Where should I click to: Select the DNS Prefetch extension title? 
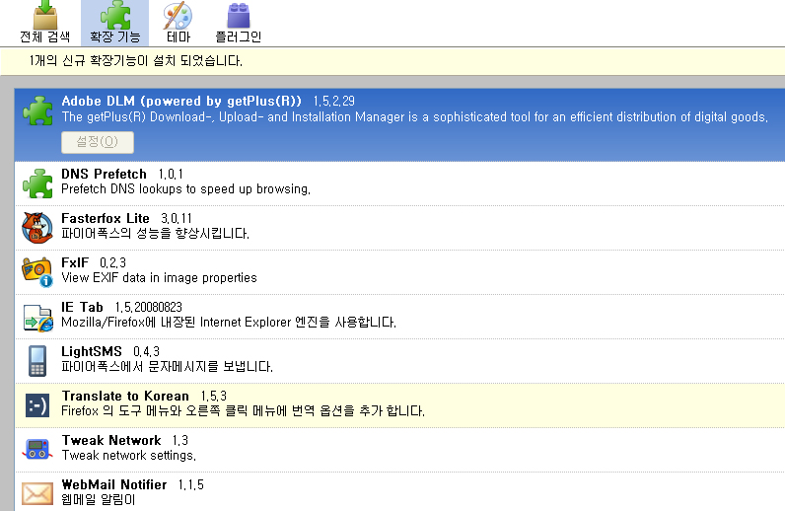104,174
